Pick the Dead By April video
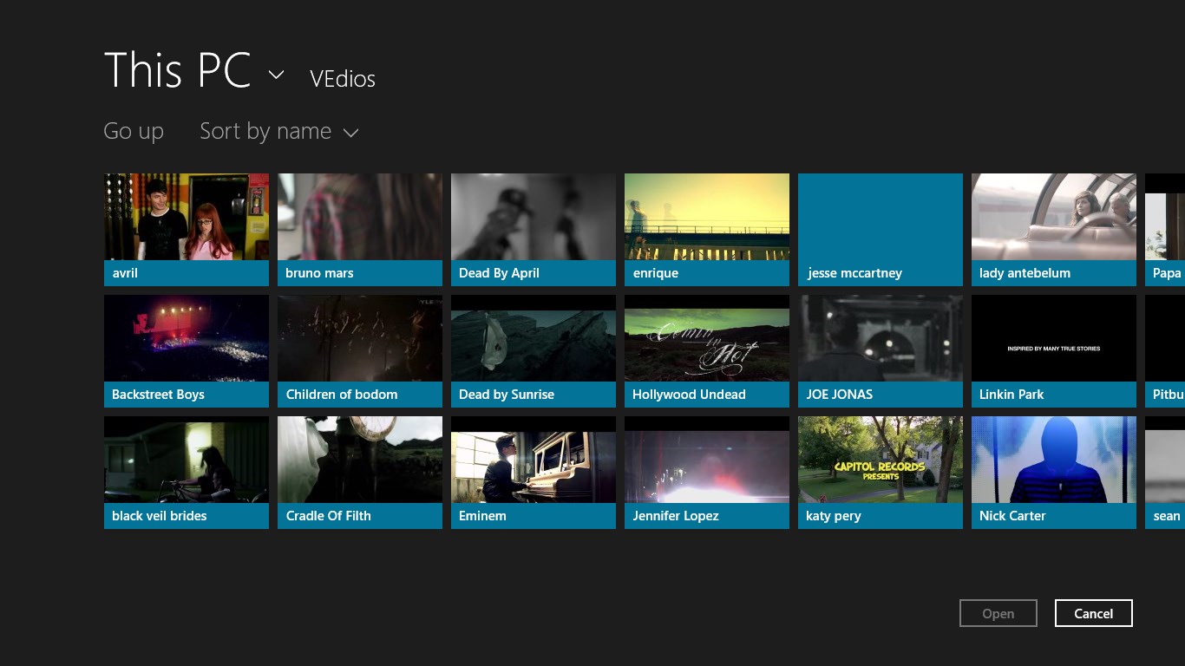Screen dimensions: 1185x666 click(534, 230)
